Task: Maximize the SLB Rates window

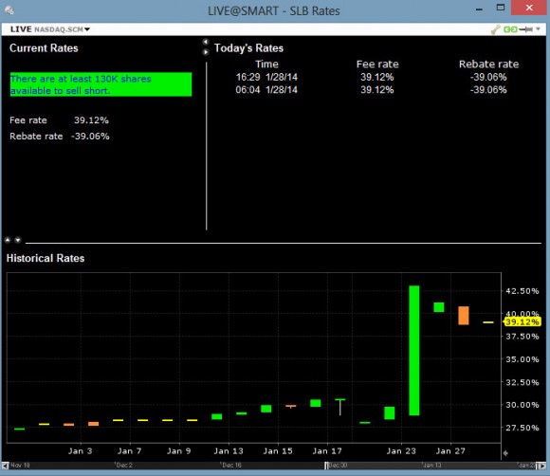Action: 501,8
